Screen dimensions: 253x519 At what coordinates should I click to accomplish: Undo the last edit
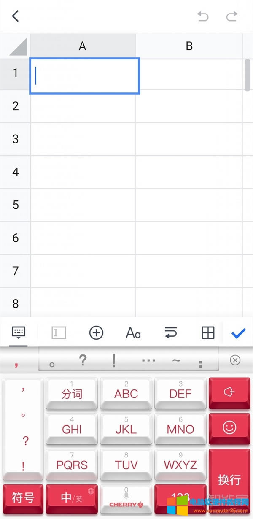click(203, 16)
